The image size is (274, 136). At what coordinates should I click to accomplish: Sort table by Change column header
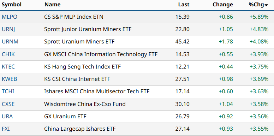click(x=222, y=5)
